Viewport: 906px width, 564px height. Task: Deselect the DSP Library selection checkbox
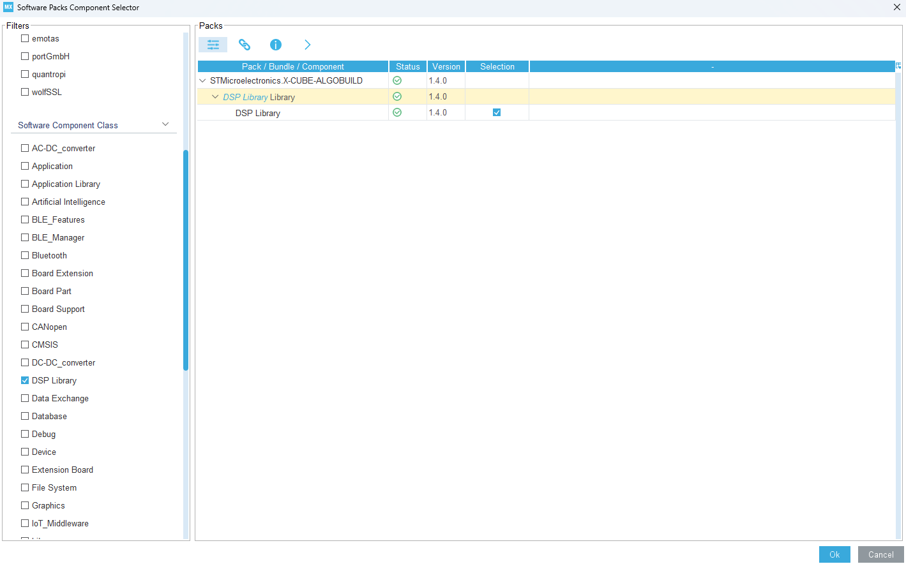pos(497,112)
